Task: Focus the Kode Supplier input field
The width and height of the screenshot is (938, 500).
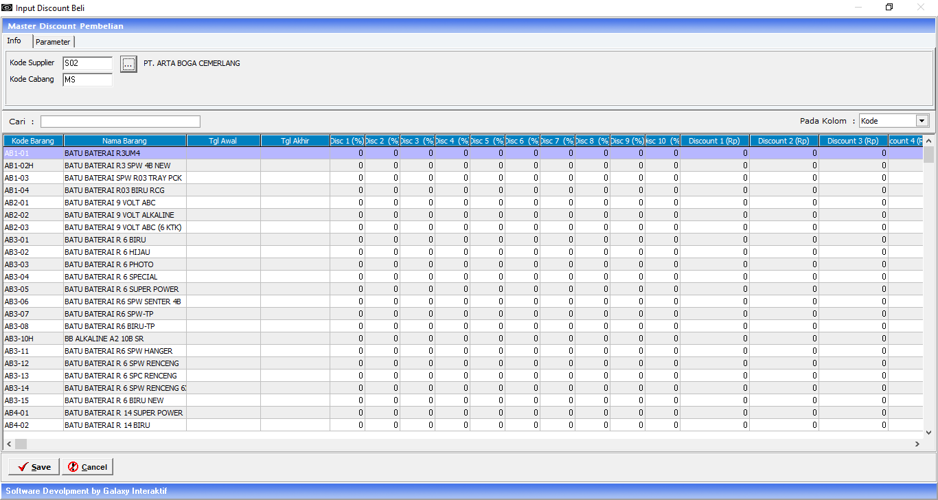Action: tap(87, 63)
